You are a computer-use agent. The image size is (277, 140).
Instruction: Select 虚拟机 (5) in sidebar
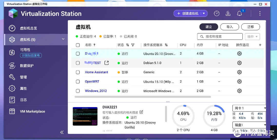[36, 39]
